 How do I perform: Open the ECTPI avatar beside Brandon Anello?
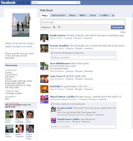tap(53, 109)
